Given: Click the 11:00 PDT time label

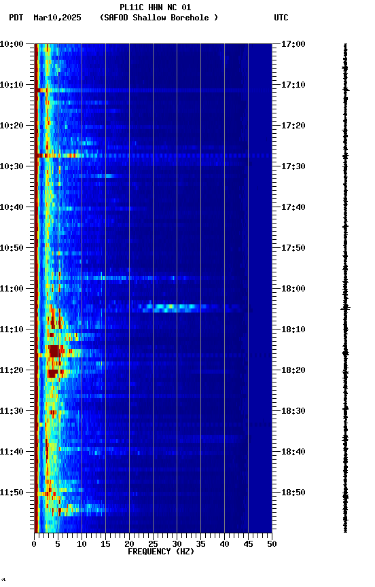Looking at the screenshot, I should (x=12, y=289).
